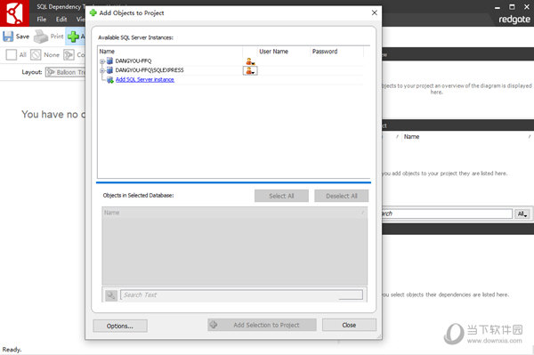Click the search field in main window

click(x=447, y=214)
